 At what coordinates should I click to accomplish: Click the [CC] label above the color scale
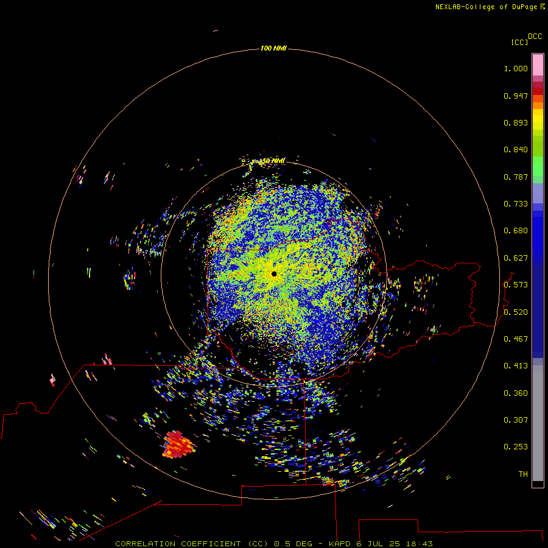(520, 42)
